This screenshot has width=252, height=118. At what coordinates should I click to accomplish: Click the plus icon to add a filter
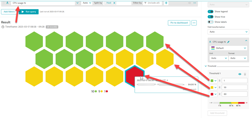[x=166, y=3]
